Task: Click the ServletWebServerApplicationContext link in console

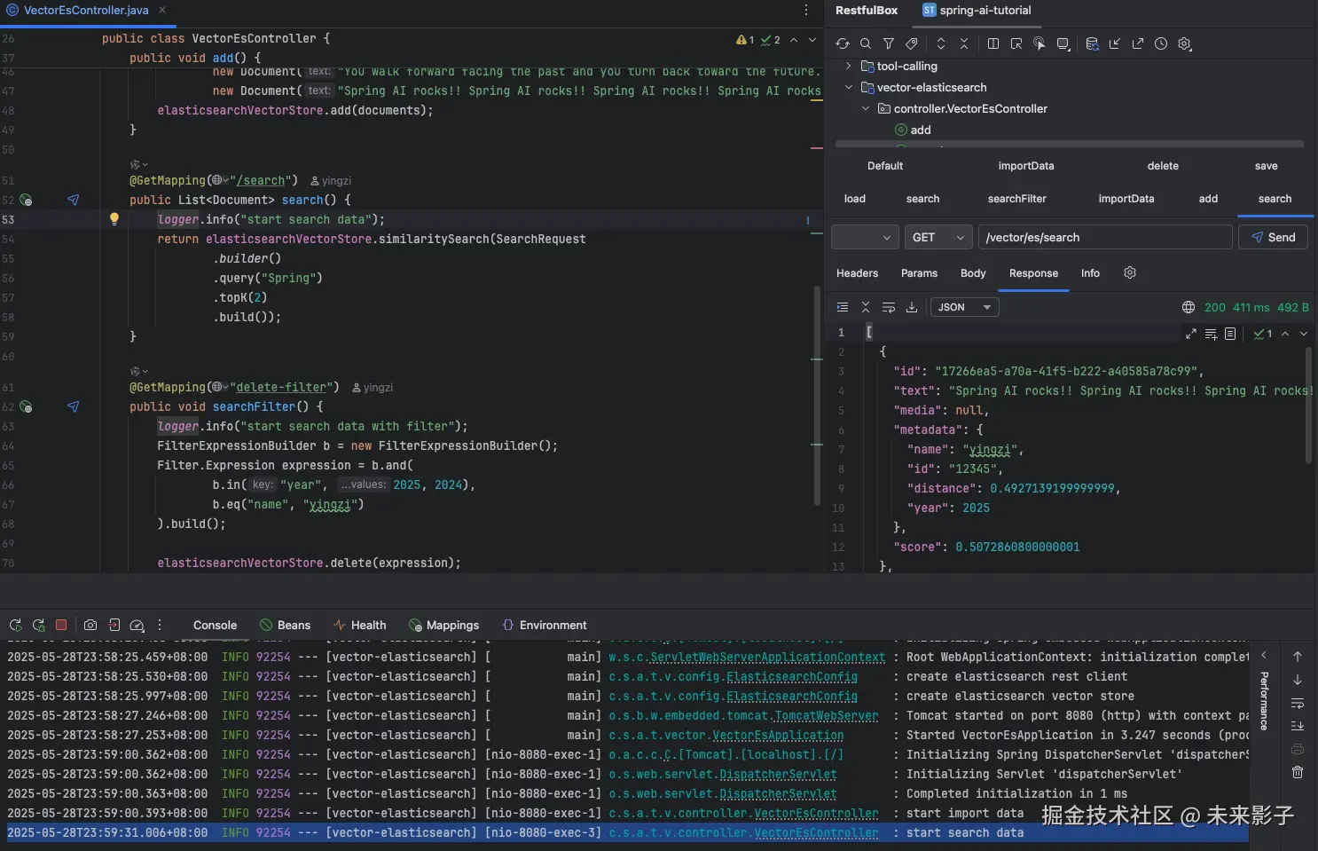Action: click(767, 658)
